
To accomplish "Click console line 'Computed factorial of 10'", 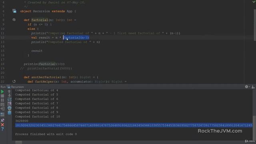I will point(38,116).
